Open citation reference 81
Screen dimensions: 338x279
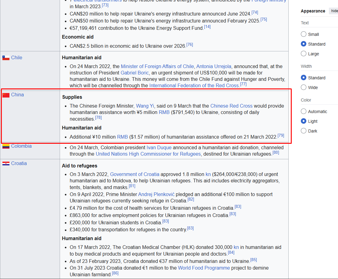point(132,186)
